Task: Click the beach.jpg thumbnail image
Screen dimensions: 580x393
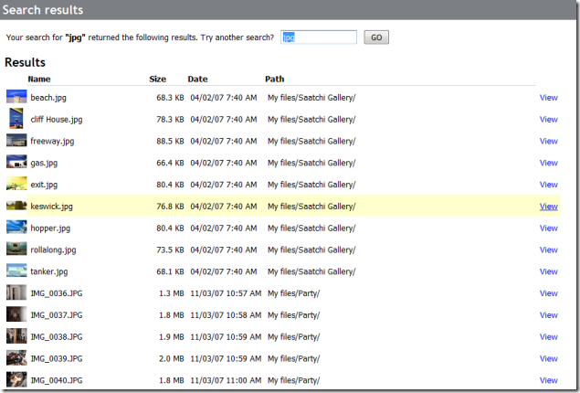Action: point(16,97)
